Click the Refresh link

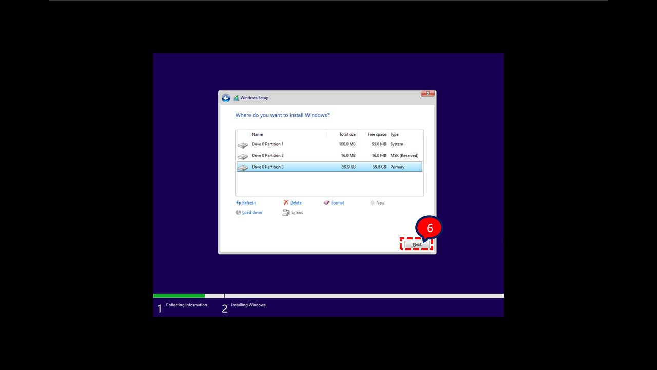pos(249,203)
